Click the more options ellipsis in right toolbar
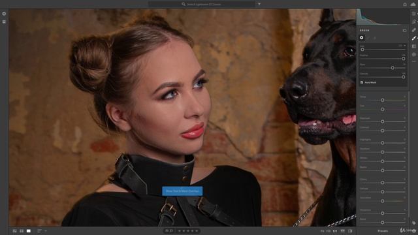This screenshot has height=235, width=418. click(x=413, y=61)
